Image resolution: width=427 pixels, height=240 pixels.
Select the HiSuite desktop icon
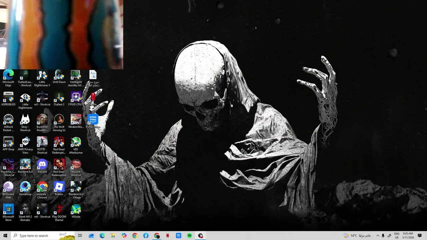coord(76,211)
